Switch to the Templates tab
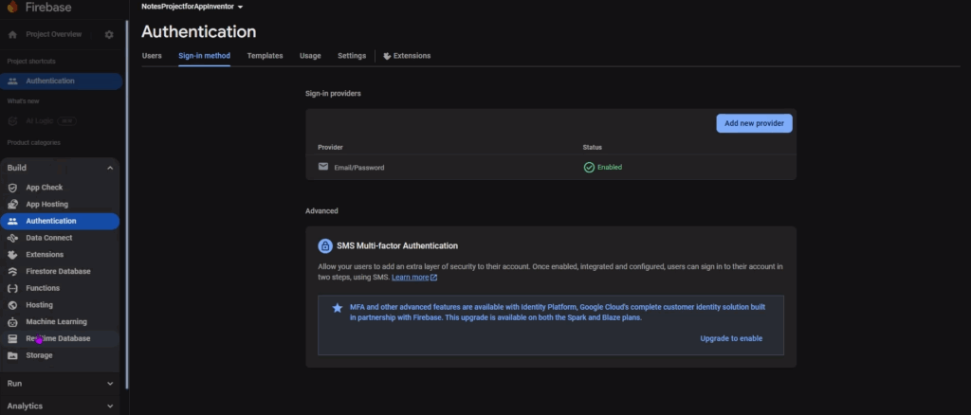 (x=265, y=56)
